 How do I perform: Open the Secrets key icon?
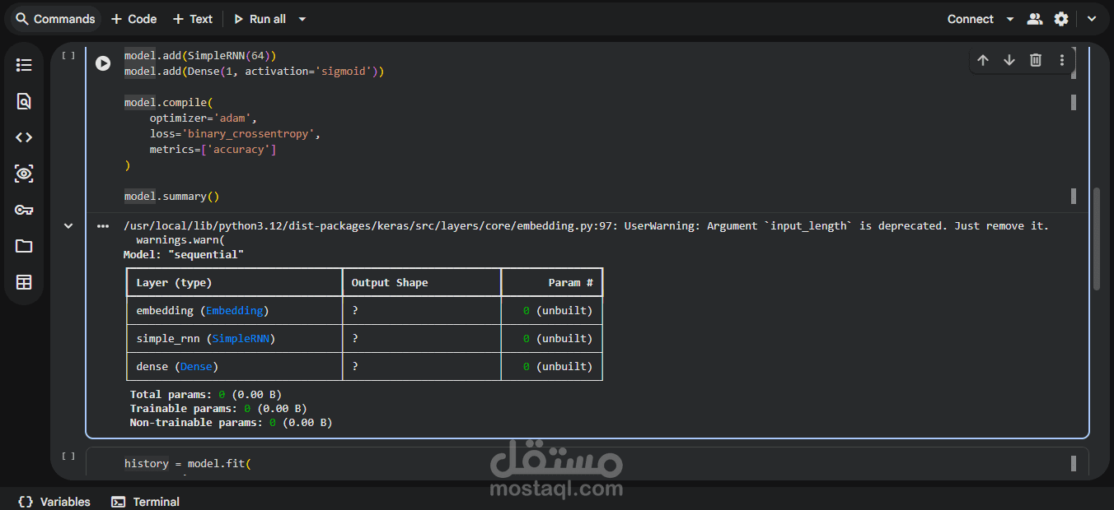pos(24,210)
